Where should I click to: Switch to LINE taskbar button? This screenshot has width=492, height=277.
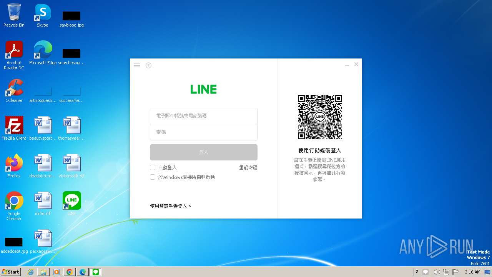pyautogui.click(x=96, y=272)
